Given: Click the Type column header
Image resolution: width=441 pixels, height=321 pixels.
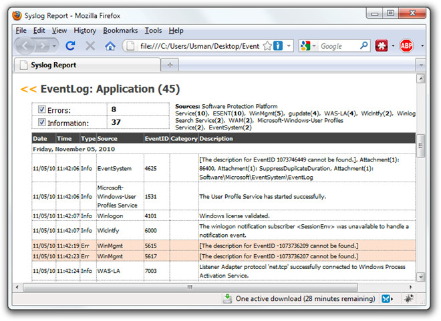Looking at the screenshot, I should 88,138.
